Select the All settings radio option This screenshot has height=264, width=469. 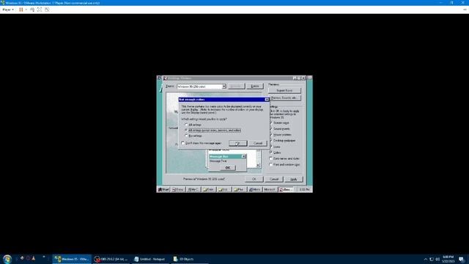point(186,125)
